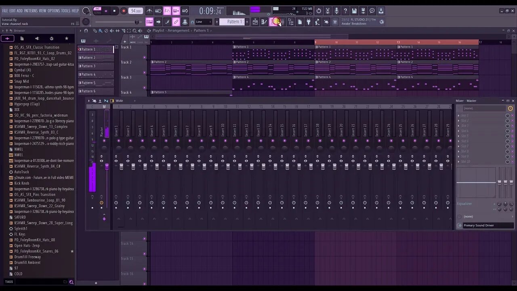Add new pattern with plus button
The height and width of the screenshot is (291, 517).
point(248,22)
